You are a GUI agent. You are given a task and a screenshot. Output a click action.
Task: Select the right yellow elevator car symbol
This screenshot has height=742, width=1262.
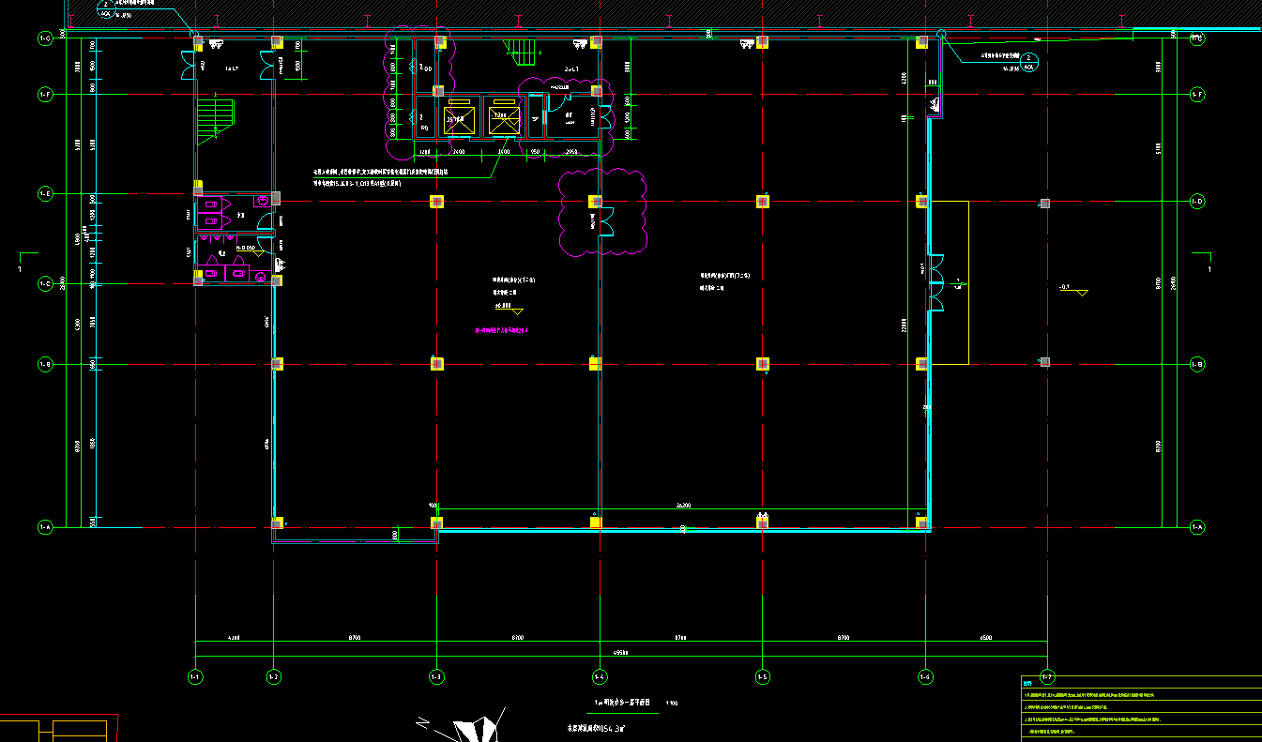(504, 119)
